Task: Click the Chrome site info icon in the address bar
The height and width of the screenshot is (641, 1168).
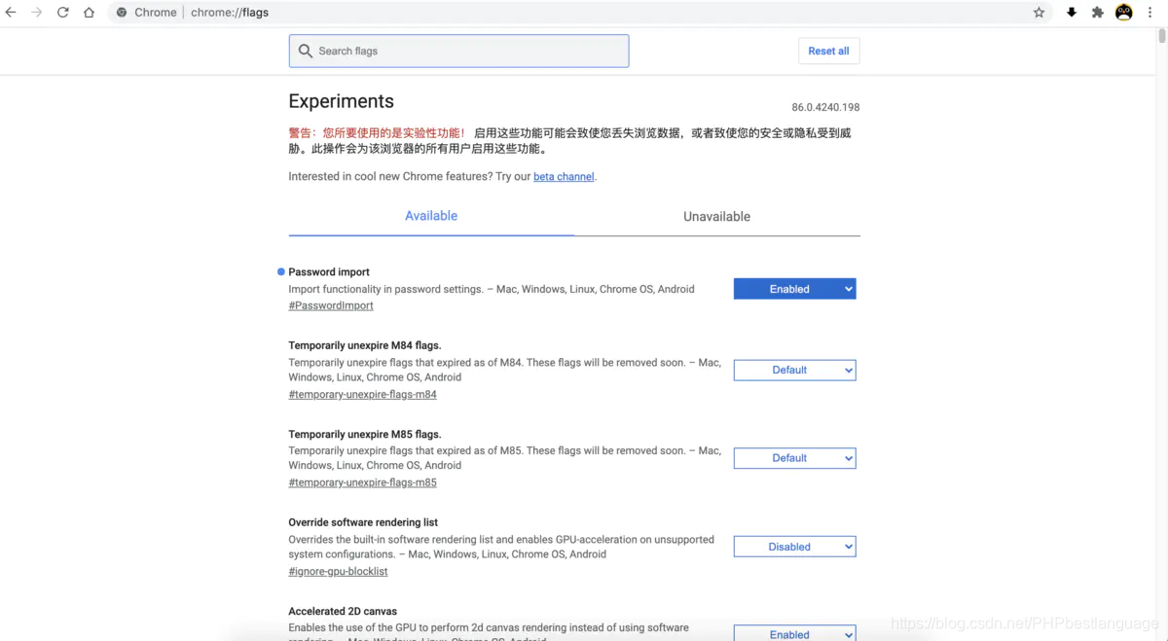Action: tap(122, 13)
